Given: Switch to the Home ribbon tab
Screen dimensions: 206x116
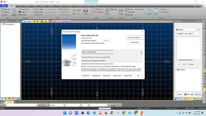Looking at the screenshot, I should 12,6.
